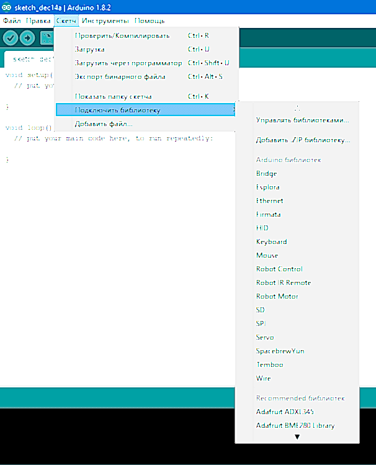Select Проверить/Компилировать from Sketch menu
The width and height of the screenshot is (376, 465).
tap(122, 35)
